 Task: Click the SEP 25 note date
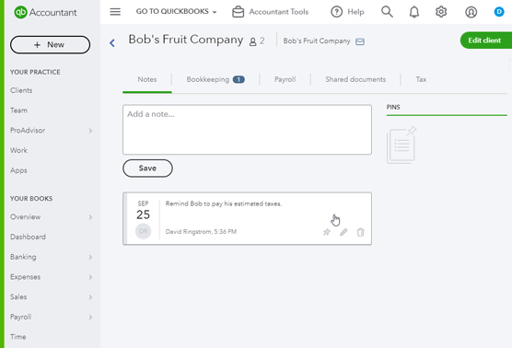pyautogui.click(x=143, y=210)
